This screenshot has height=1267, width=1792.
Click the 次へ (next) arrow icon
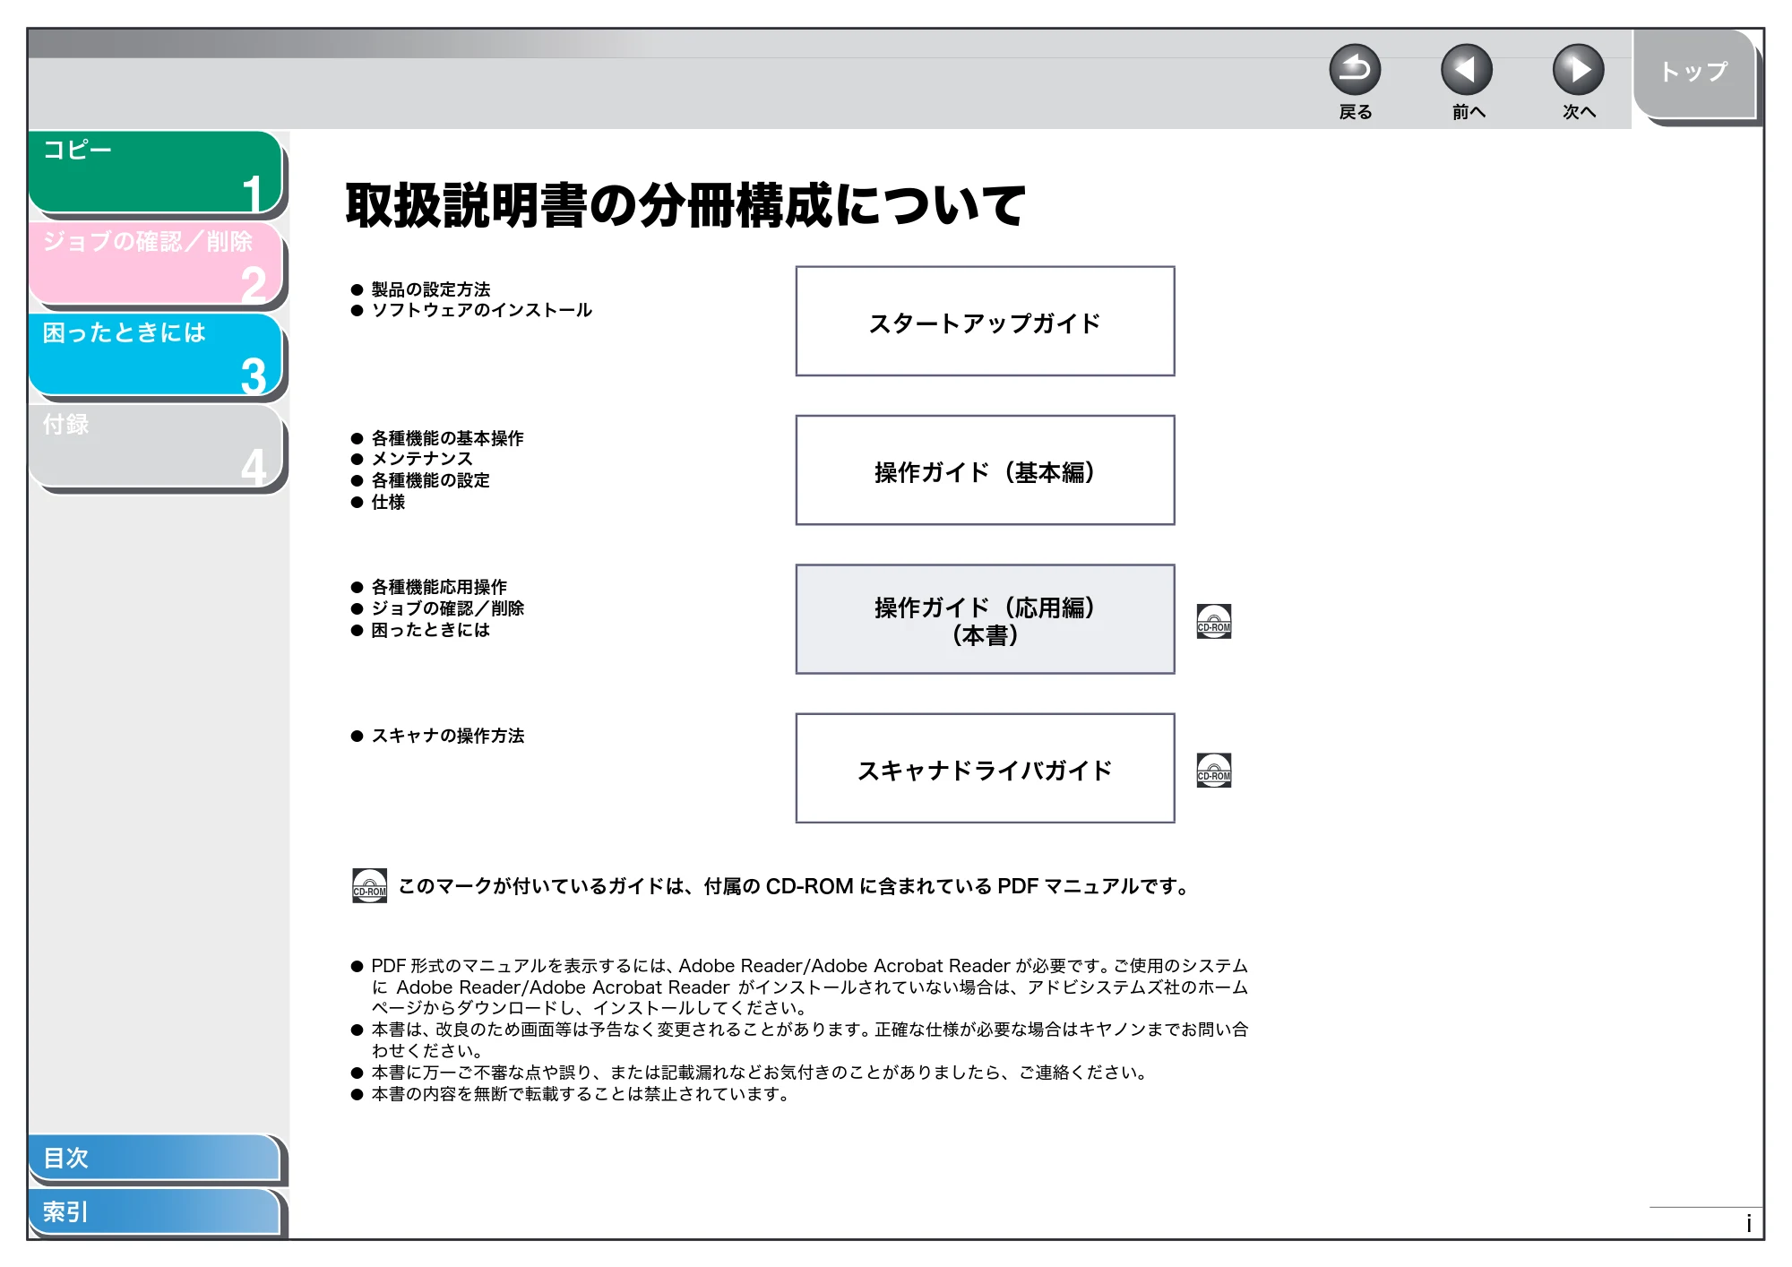pyautogui.click(x=1579, y=70)
